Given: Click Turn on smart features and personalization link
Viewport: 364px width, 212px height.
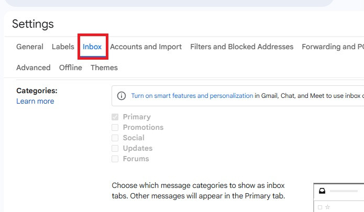Looking at the screenshot, I should point(192,96).
